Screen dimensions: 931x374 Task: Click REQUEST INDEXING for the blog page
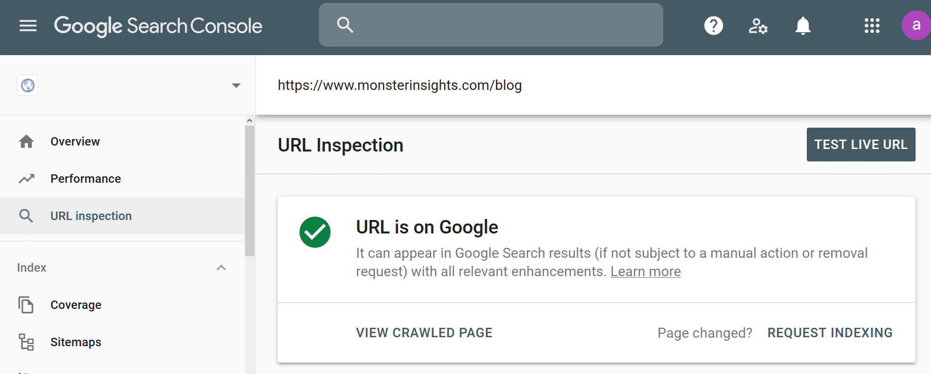[x=830, y=333]
